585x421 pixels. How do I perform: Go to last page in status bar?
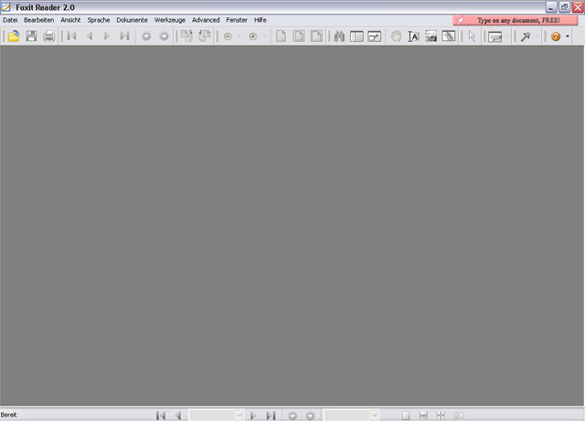pyautogui.click(x=271, y=416)
